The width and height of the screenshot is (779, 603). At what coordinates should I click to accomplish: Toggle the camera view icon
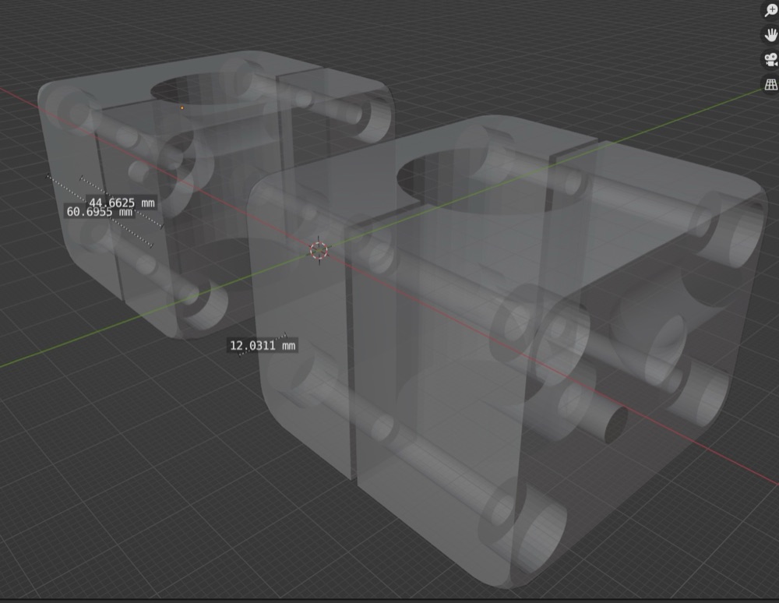point(770,60)
